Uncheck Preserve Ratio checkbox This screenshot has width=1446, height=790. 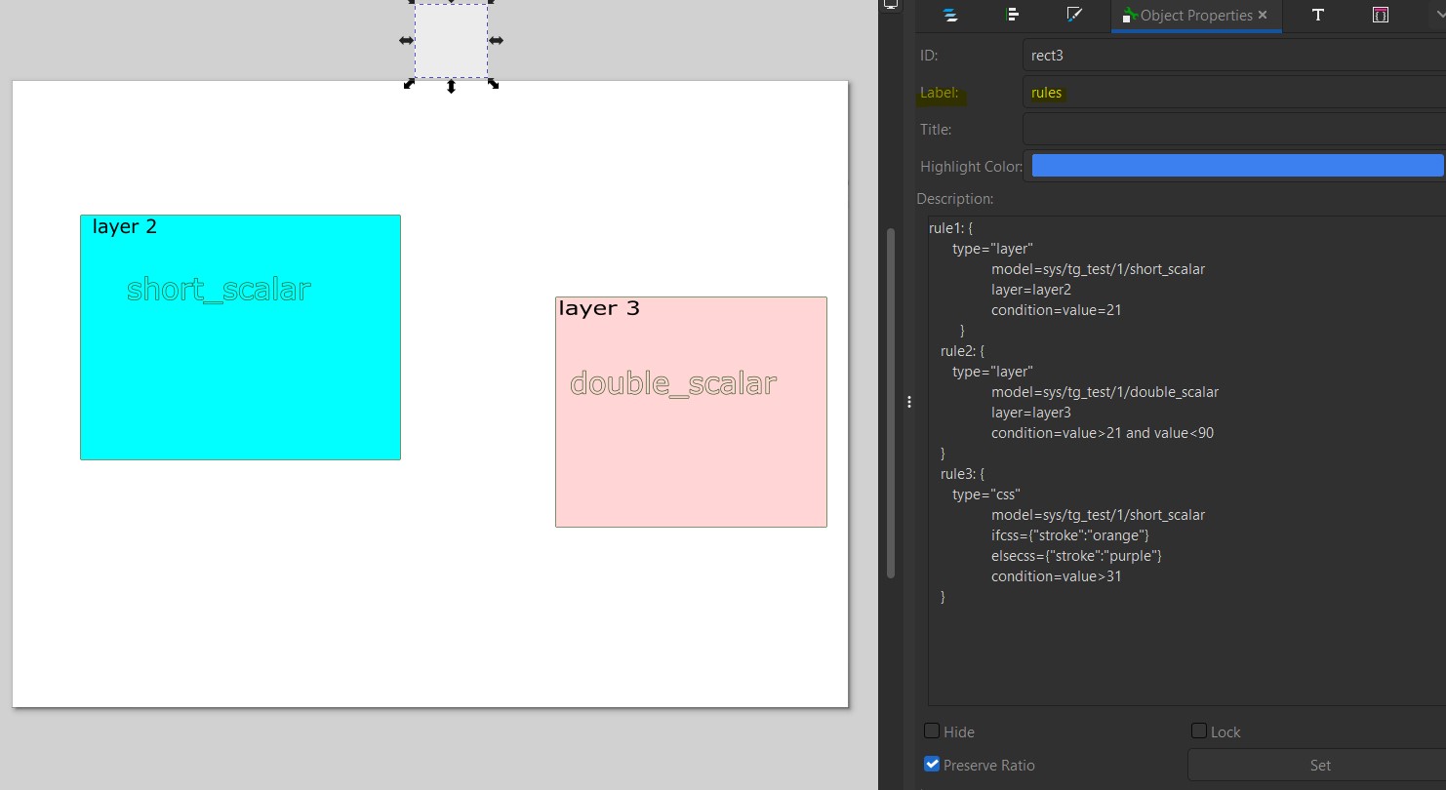point(932,764)
